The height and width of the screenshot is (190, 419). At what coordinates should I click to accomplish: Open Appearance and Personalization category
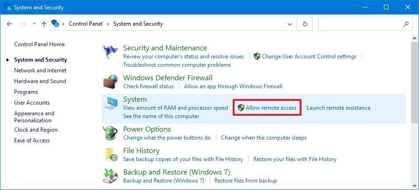click(x=34, y=117)
